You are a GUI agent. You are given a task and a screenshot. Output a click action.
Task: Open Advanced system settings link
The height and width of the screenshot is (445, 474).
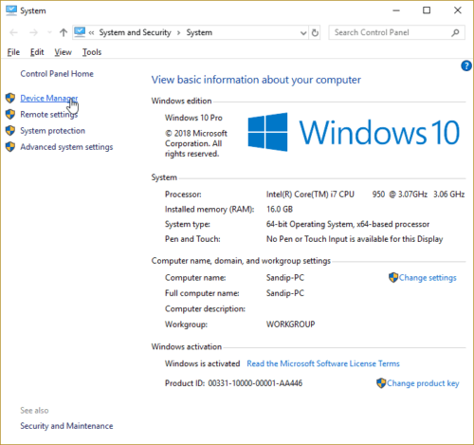pyautogui.click(x=66, y=147)
